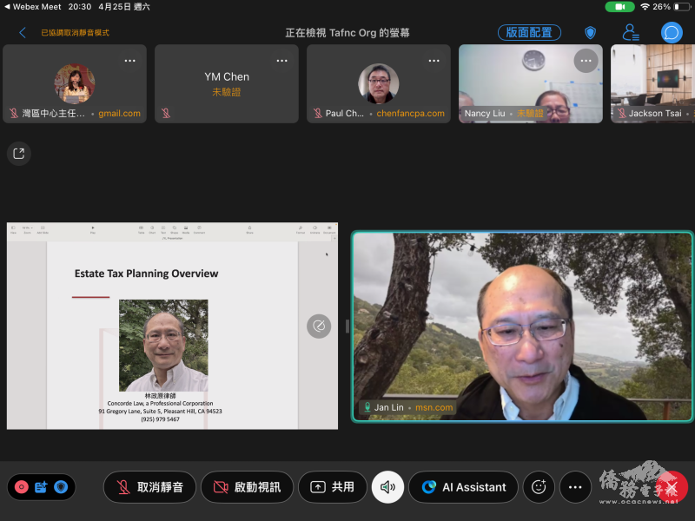The width and height of the screenshot is (695, 521).
Task: Open the chat bubble icon
Action: click(672, 33)
